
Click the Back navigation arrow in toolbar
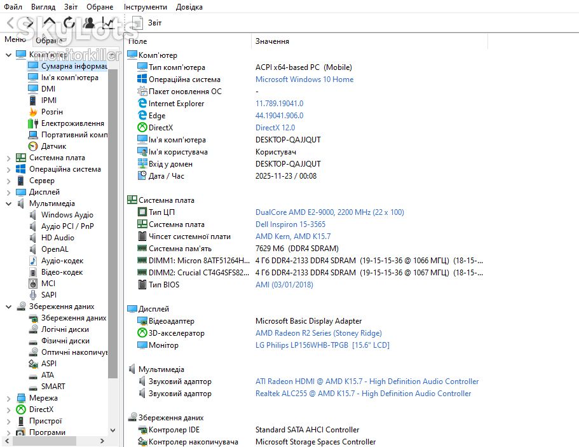pyautogui.click(x=11, y=23)
